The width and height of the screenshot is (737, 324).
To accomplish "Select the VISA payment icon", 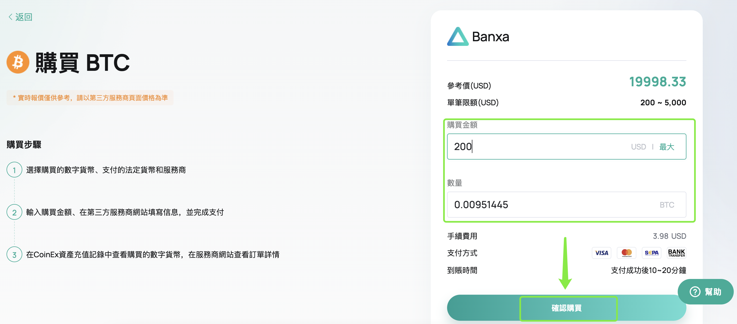I will (x=601, y=253).
